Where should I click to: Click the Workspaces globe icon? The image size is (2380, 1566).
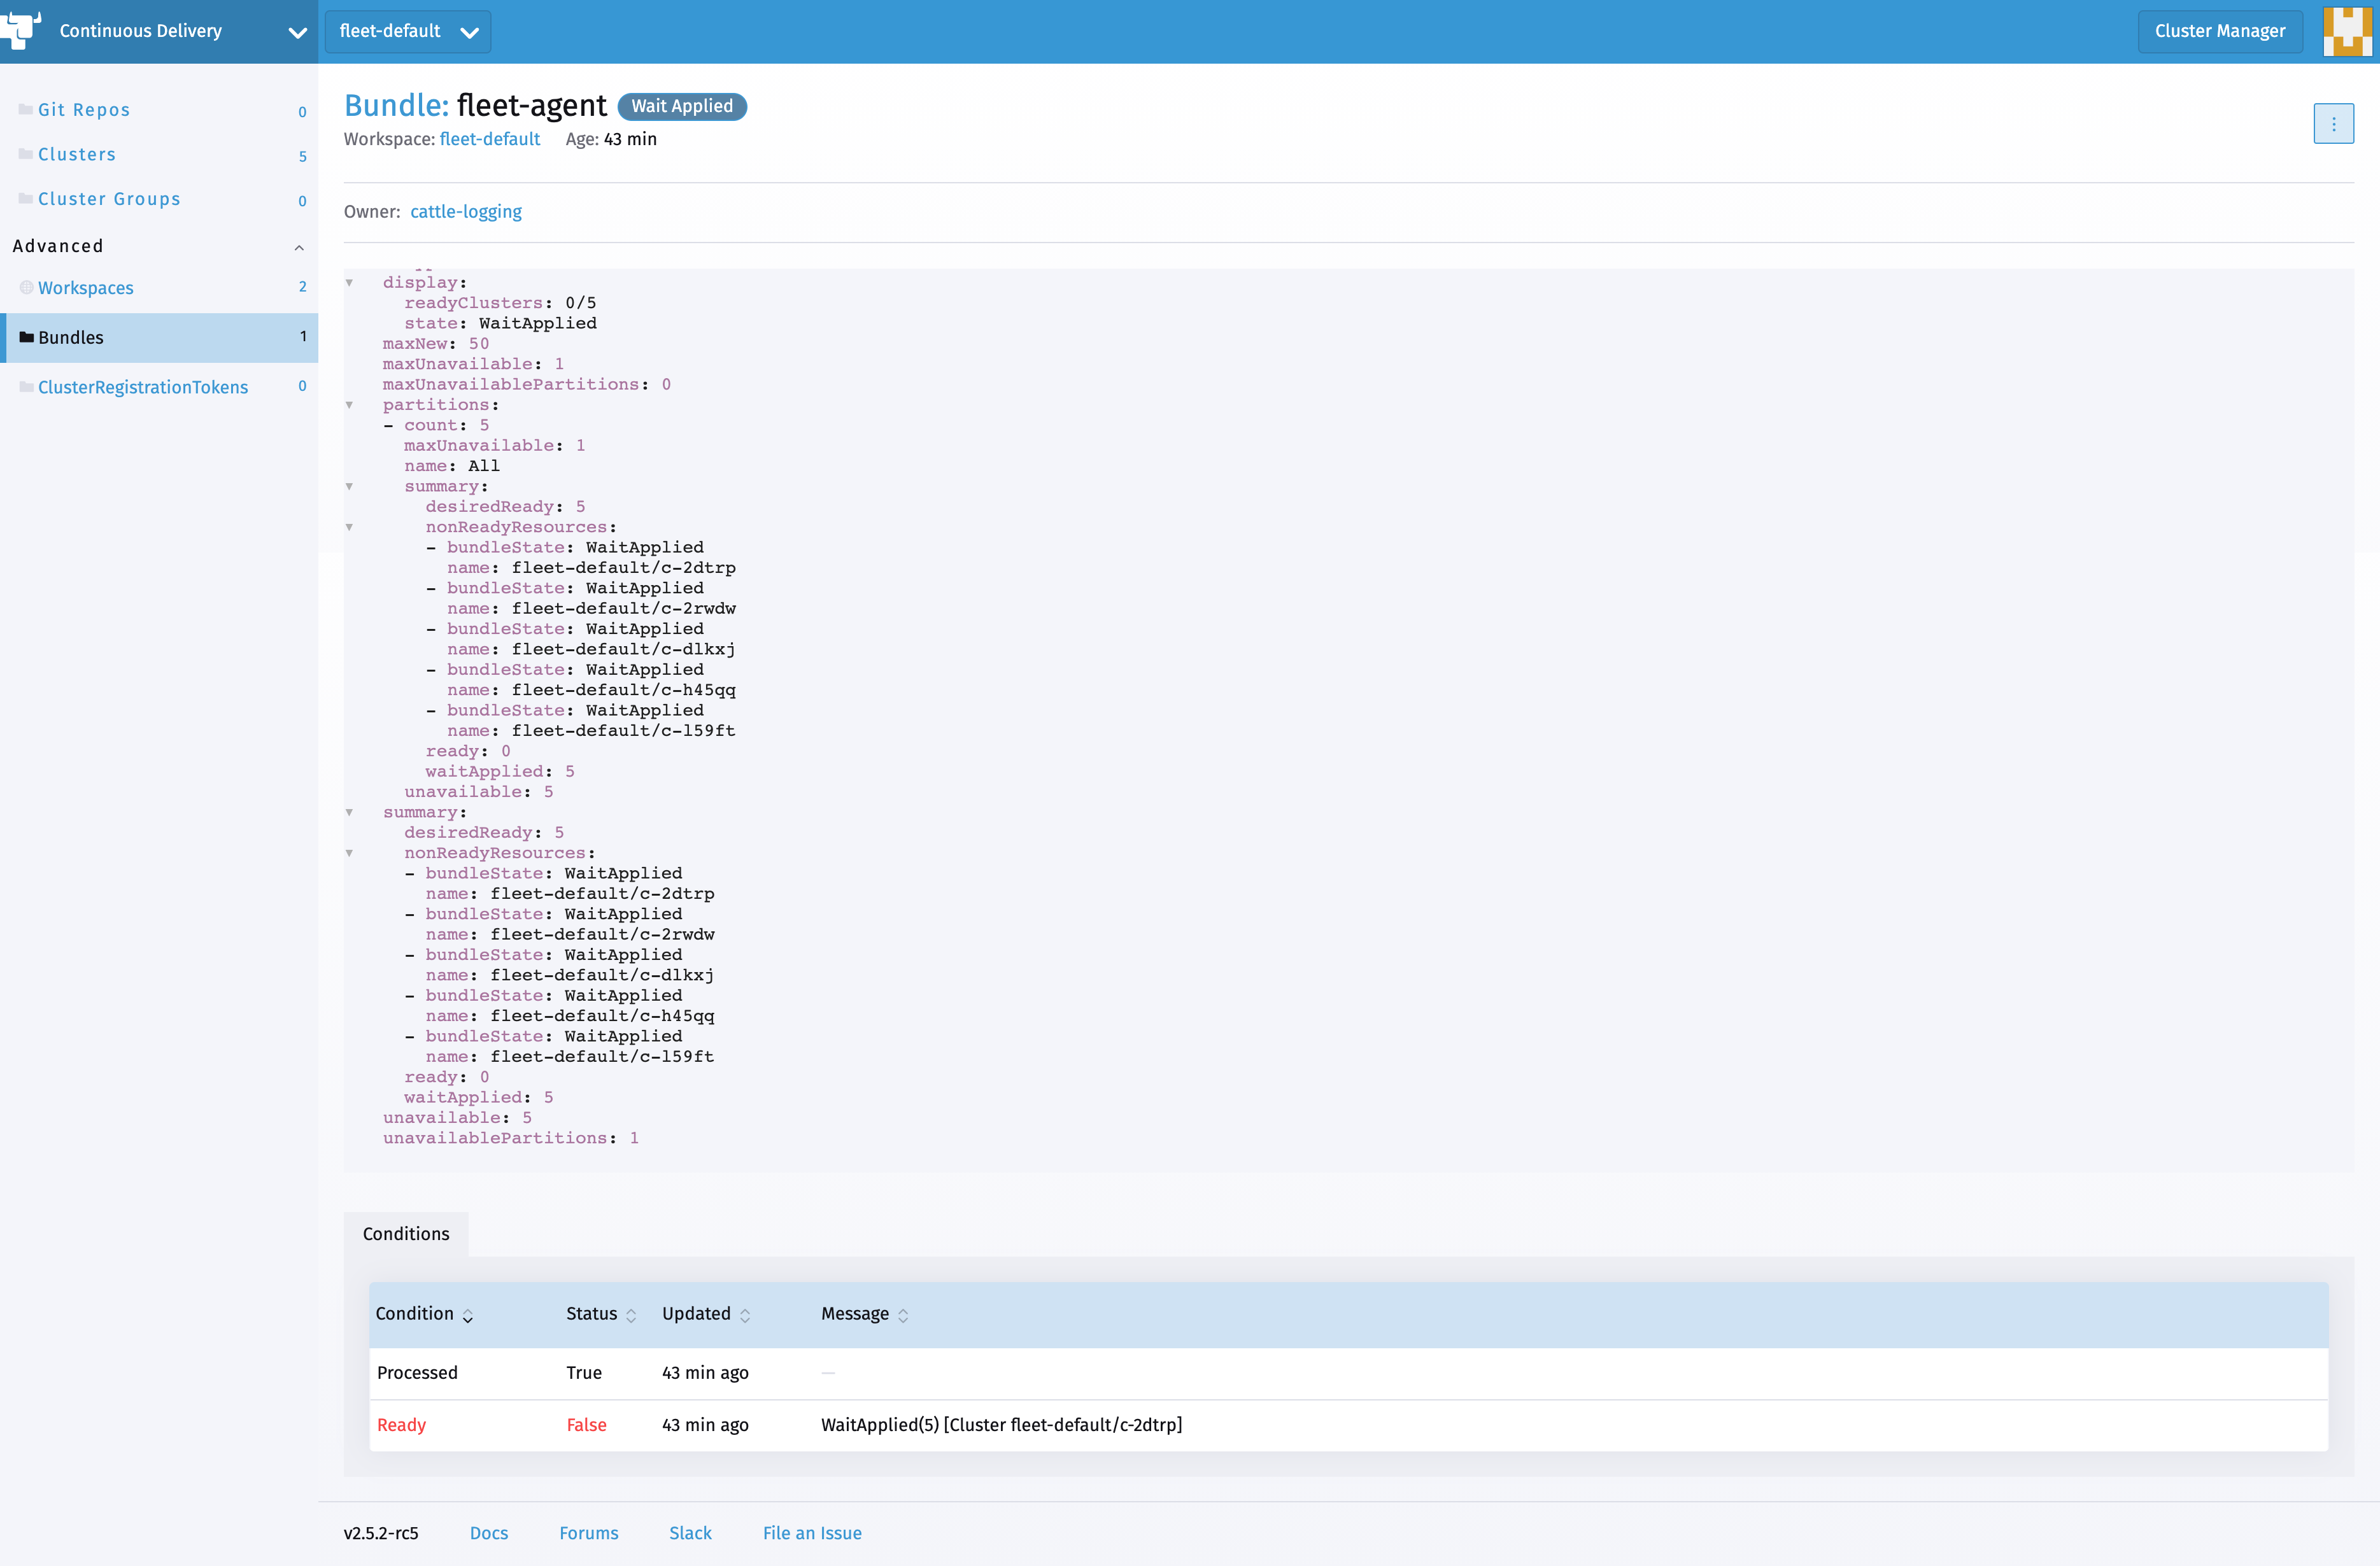(25, 287)
